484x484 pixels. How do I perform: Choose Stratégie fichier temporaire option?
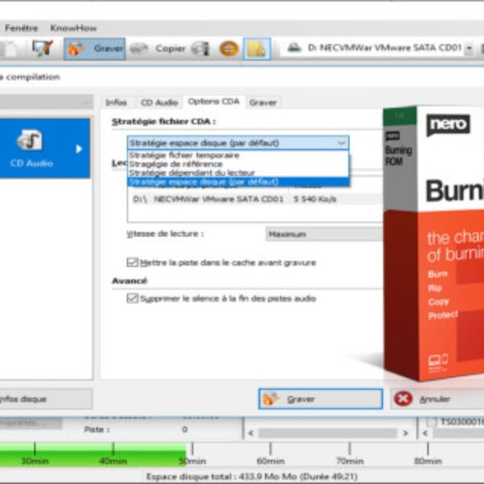tap(238, 155)
